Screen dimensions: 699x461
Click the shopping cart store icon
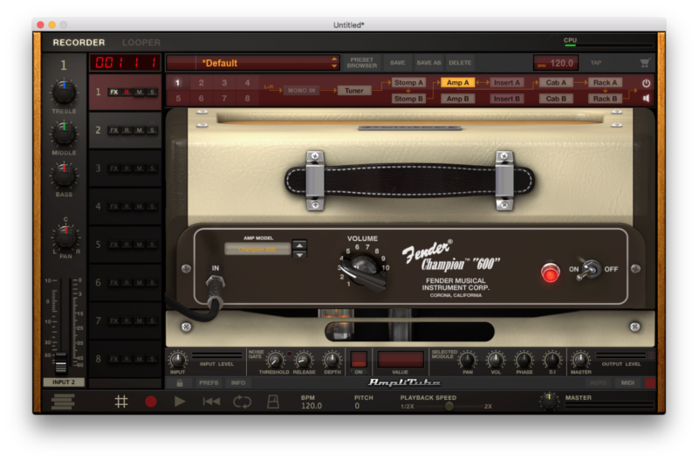click(645, 63)
